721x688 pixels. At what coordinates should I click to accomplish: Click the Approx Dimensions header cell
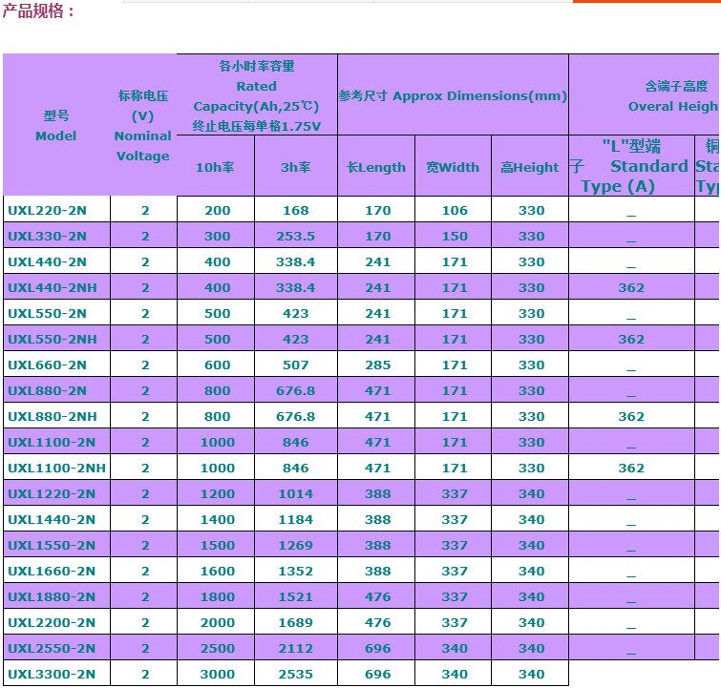453,95
